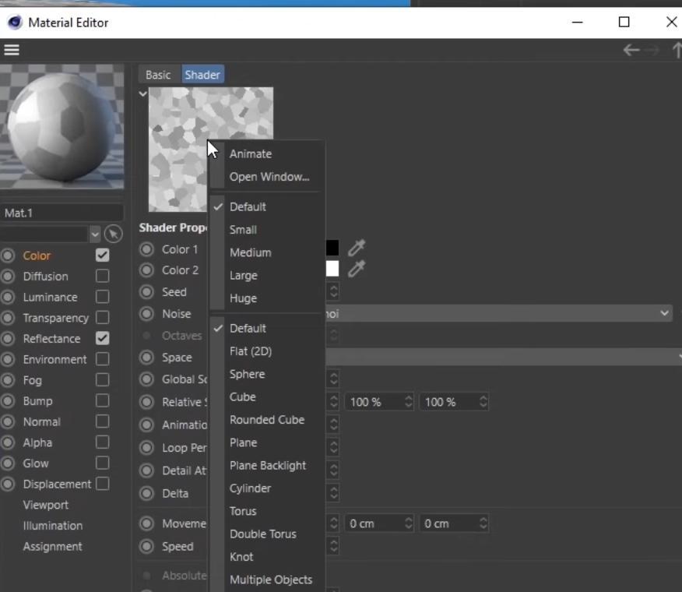This screenshot has height=592, width=682.
Task: Select Rounded Cube from the preview menu
Action: point(266,420)
